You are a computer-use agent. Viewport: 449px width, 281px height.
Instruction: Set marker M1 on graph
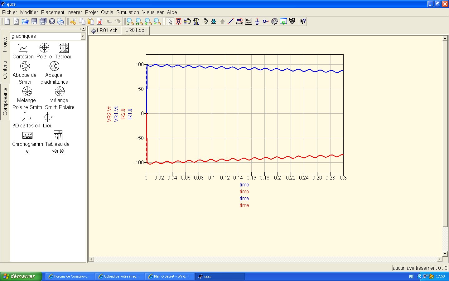tap(292, 21)
